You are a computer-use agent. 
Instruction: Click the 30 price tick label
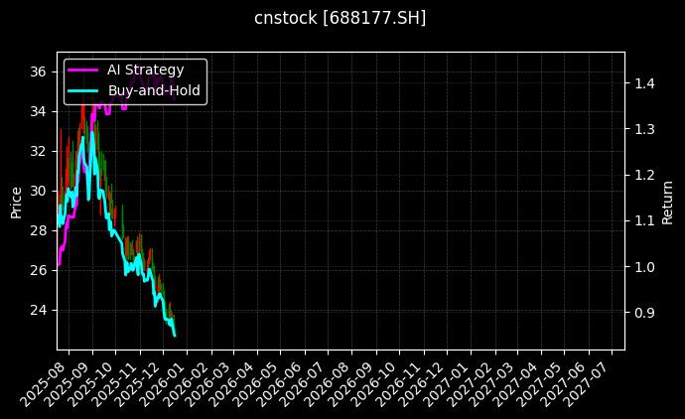(38, 191)
